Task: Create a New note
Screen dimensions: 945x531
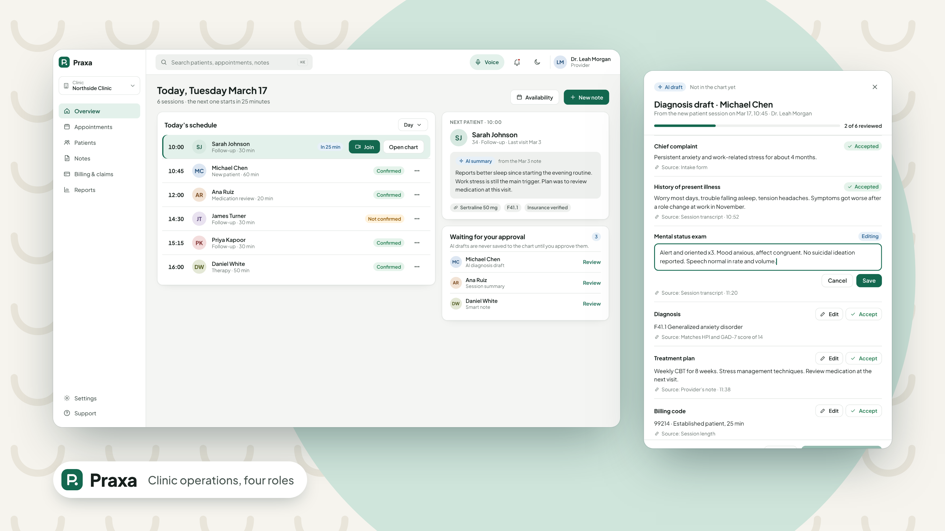Action: pyautogui.click(x=586, y=97)
